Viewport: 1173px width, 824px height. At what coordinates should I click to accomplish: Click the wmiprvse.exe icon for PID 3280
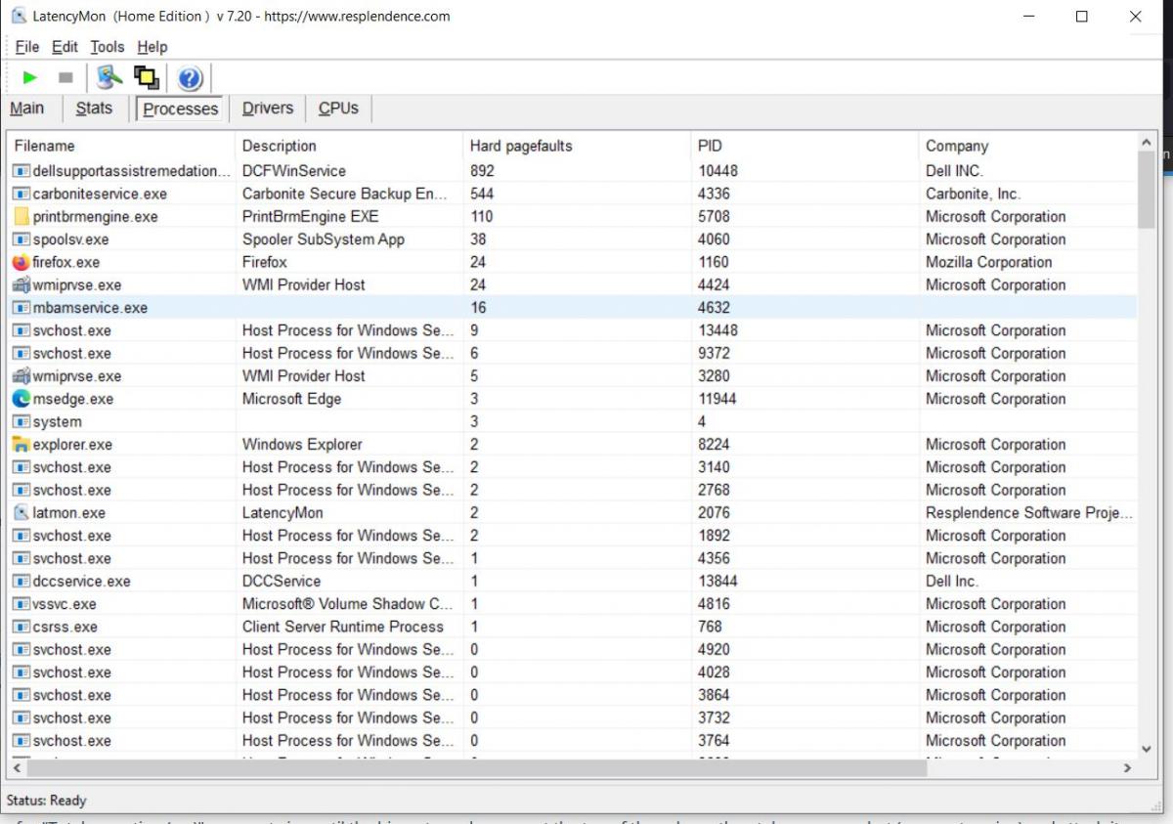tap(22, 376)
